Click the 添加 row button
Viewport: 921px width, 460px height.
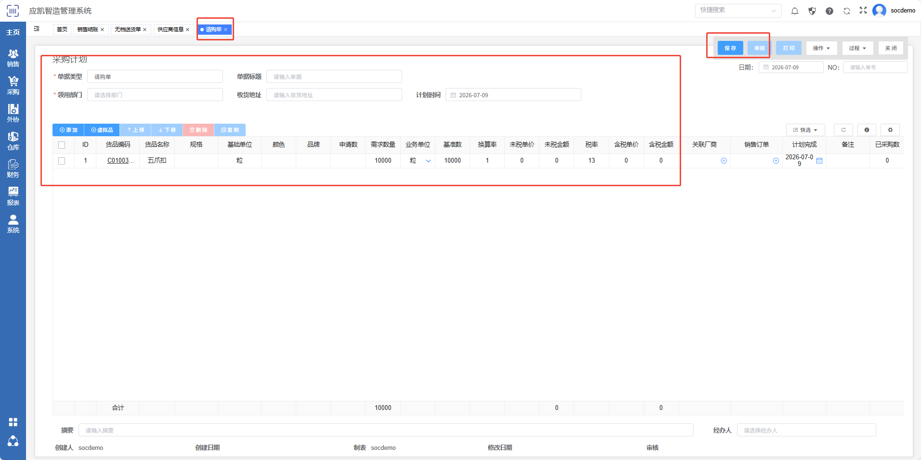[x=68, y=130]
